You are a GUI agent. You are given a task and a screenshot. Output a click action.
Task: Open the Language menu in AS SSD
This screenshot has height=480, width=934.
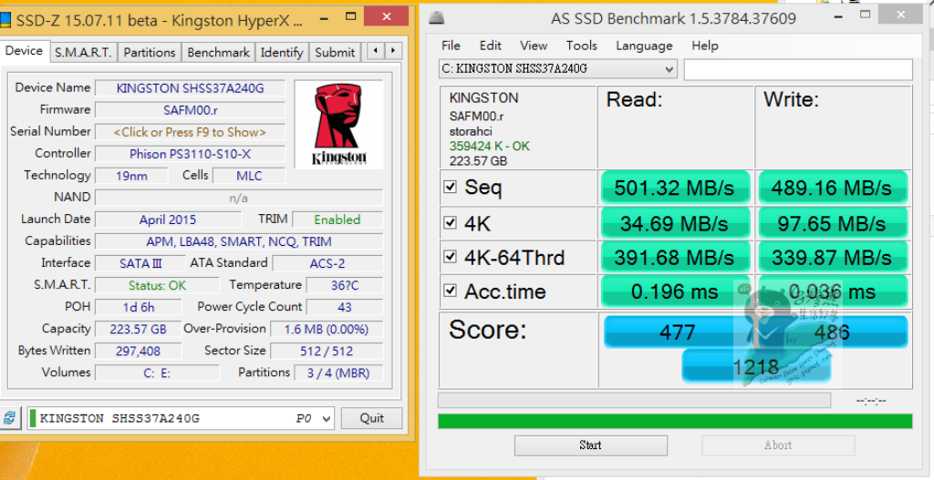tap(644, 46)
